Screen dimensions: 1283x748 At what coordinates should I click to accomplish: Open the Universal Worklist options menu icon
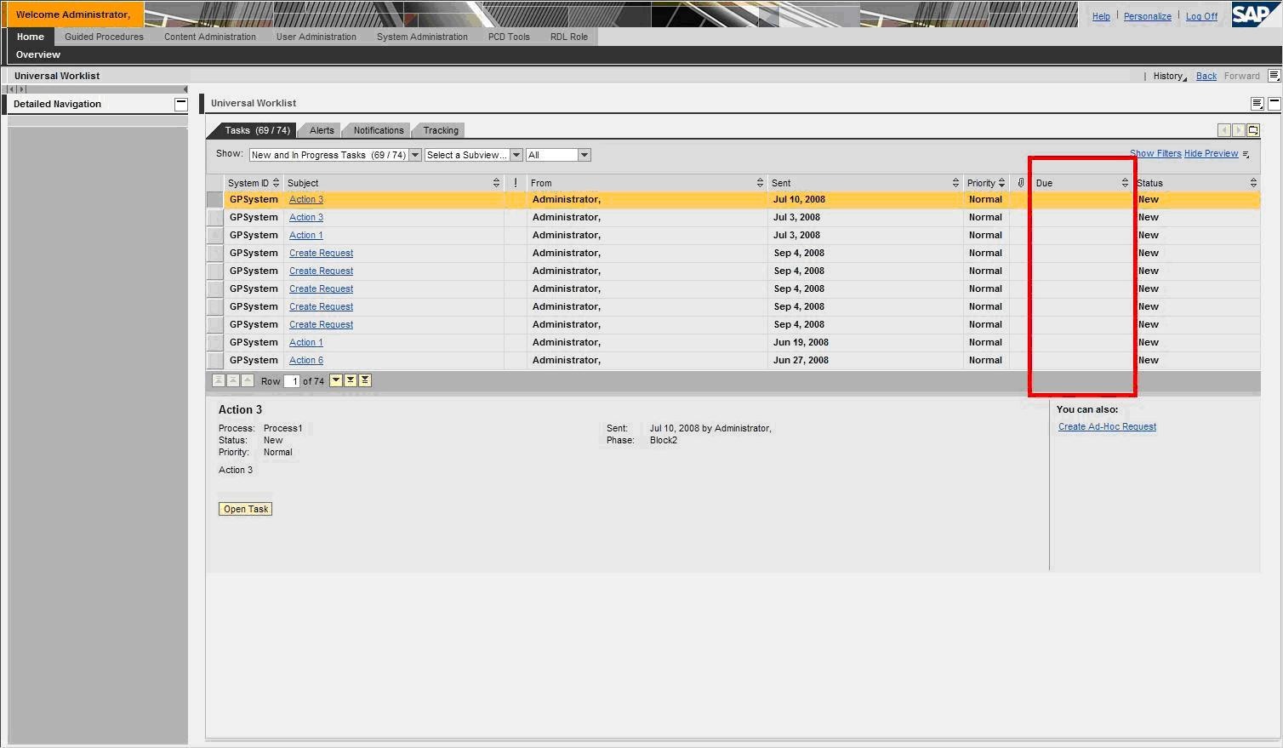pyautogui.click(x=1257, y=104)
